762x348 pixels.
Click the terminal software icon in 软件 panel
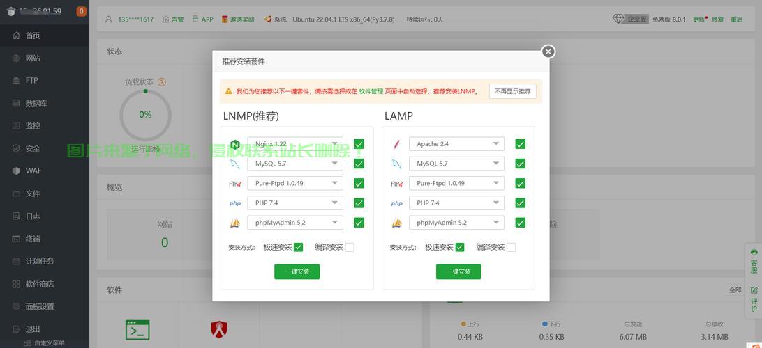(x=137, y=330)
